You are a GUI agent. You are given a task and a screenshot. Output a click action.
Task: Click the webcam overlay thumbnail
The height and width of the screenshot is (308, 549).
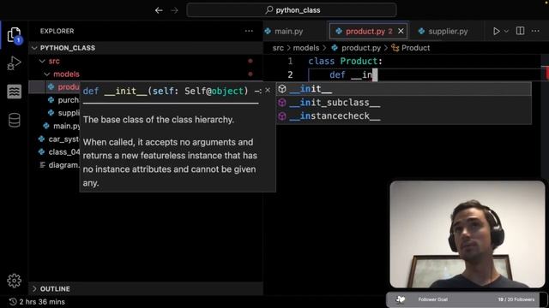click(x=468, y=234)
